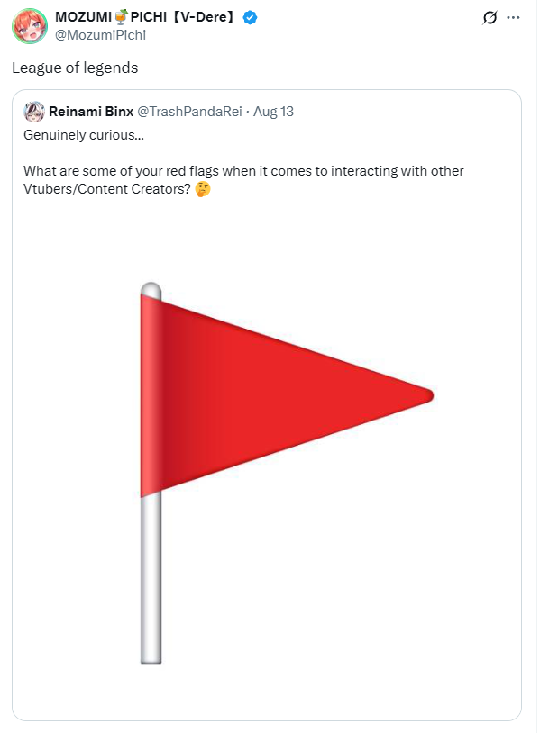Open the @TrashPandaRei handle link
This screenshot has height=733, width=549.
click(x=189, y=112)
